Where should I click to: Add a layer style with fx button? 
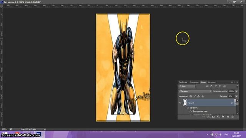pos(208,117)
